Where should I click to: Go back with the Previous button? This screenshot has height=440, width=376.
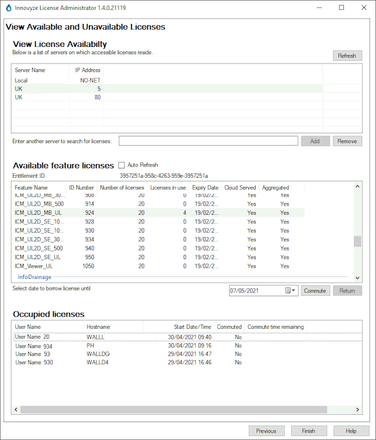pyautogui.click(x=266, y=431)
